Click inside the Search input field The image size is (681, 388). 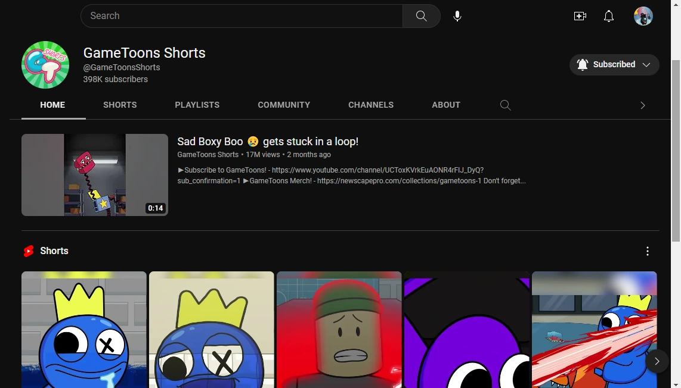(239, 15)
